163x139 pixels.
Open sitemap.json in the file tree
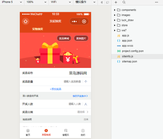(129, 62)
